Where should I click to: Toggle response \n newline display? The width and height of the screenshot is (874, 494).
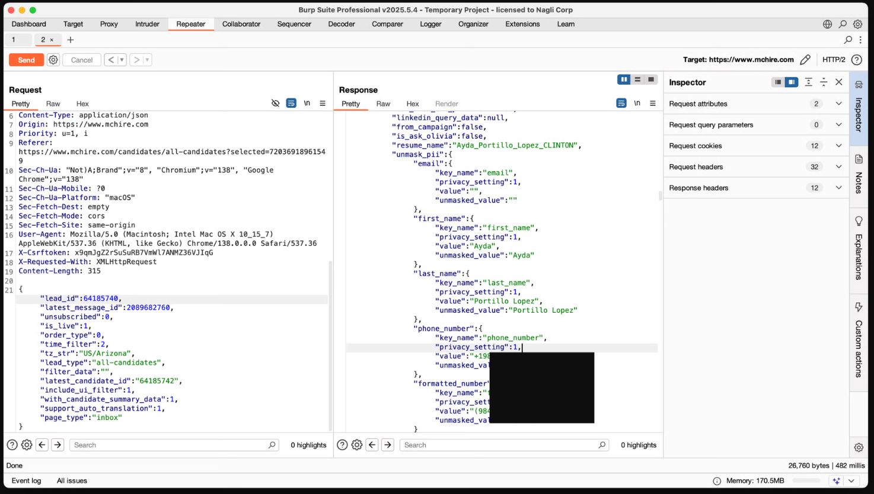click(637, 103)
